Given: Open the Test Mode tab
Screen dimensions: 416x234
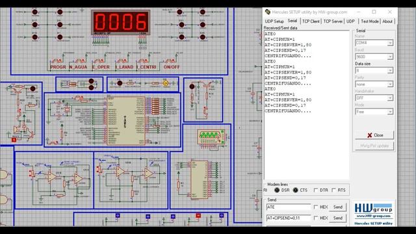Looking at the screenshot, I should pos(370,21).
